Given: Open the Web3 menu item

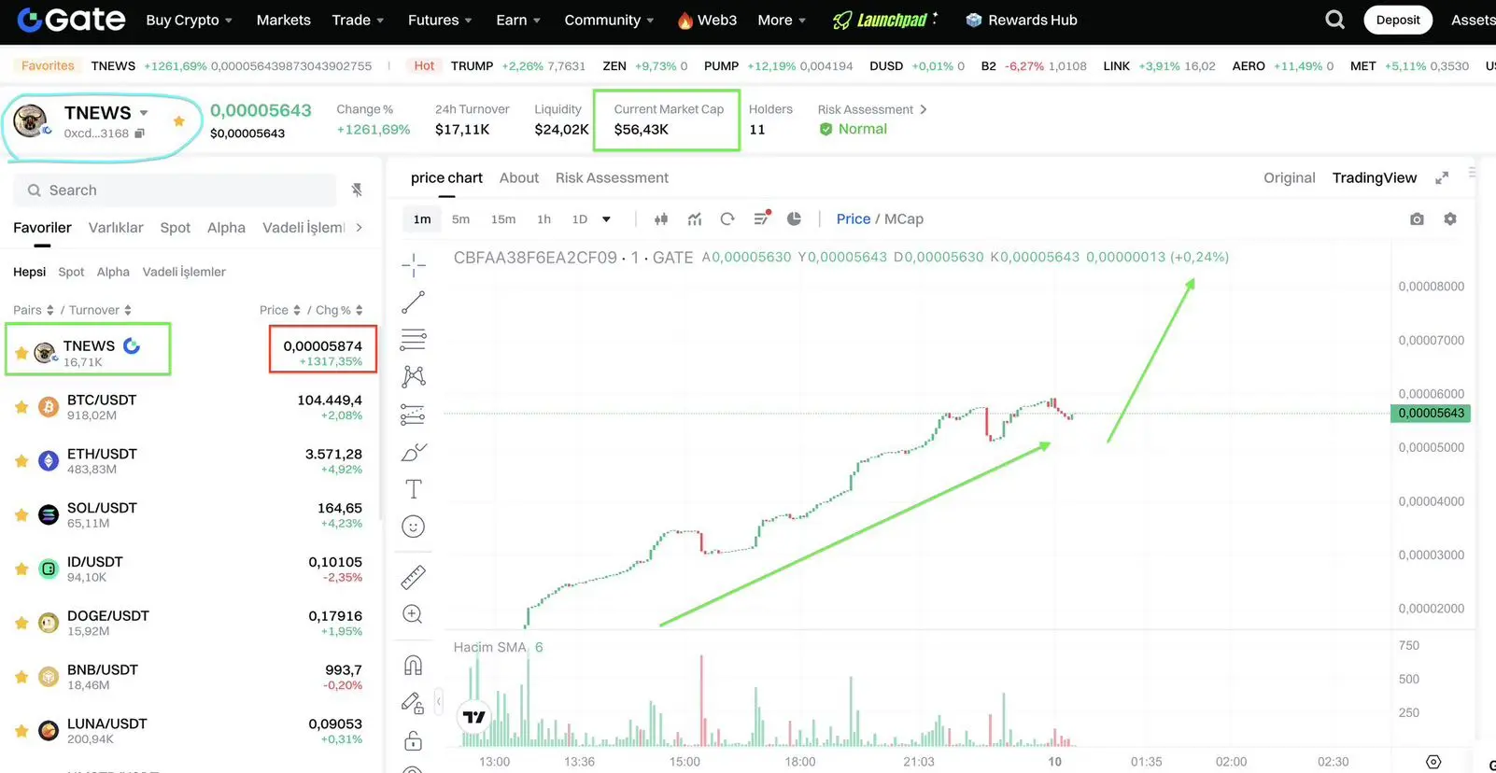Looking at the screenshot, I should [x=707, y=20].
